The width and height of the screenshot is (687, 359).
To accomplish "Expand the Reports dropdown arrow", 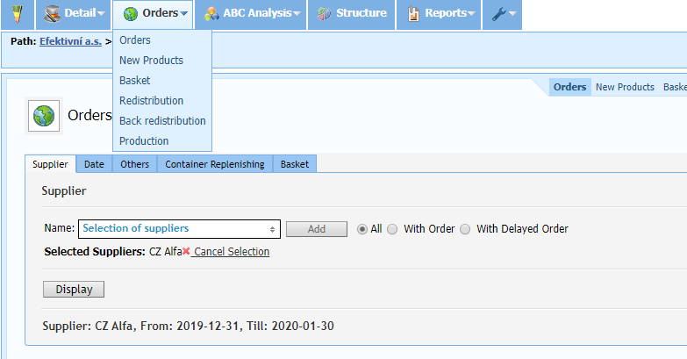I will point(472,14).
